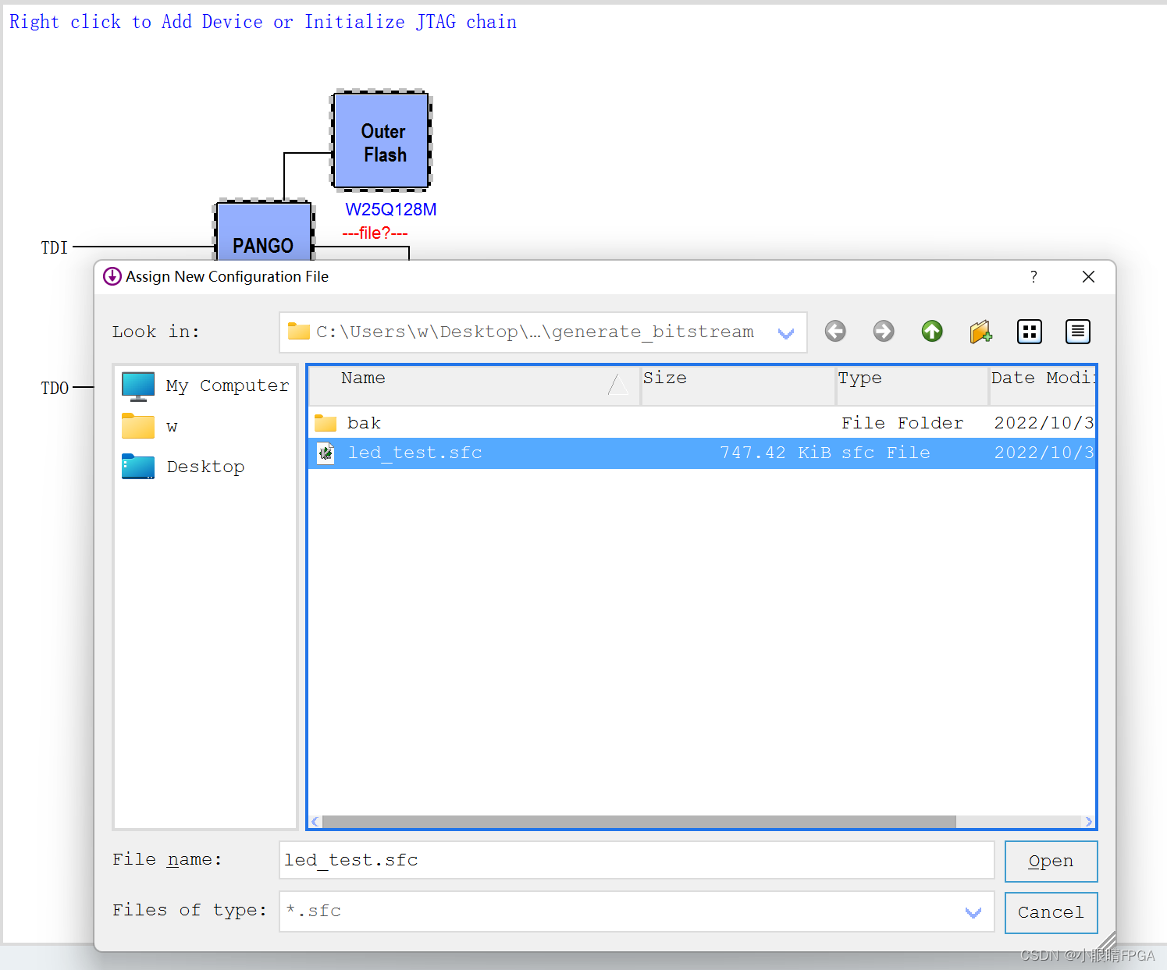Click the Outer Flash device block
1167x970 pixels.
point(382,141)
